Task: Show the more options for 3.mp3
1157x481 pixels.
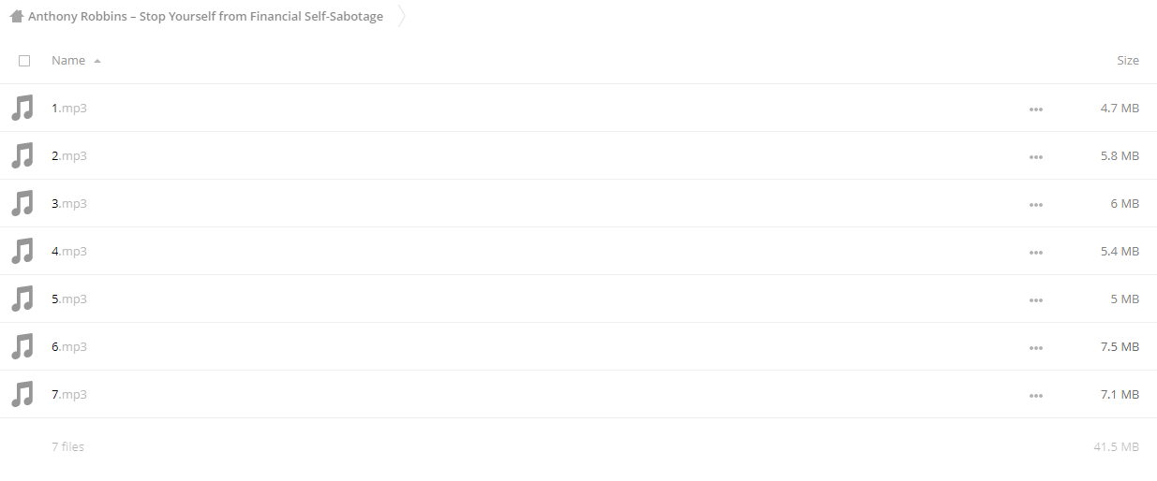Action: tap(1035, 204)
